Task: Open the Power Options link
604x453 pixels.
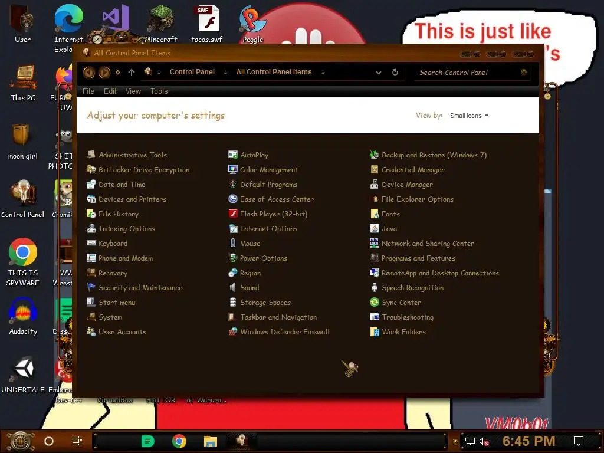Action: pos(264,258)
